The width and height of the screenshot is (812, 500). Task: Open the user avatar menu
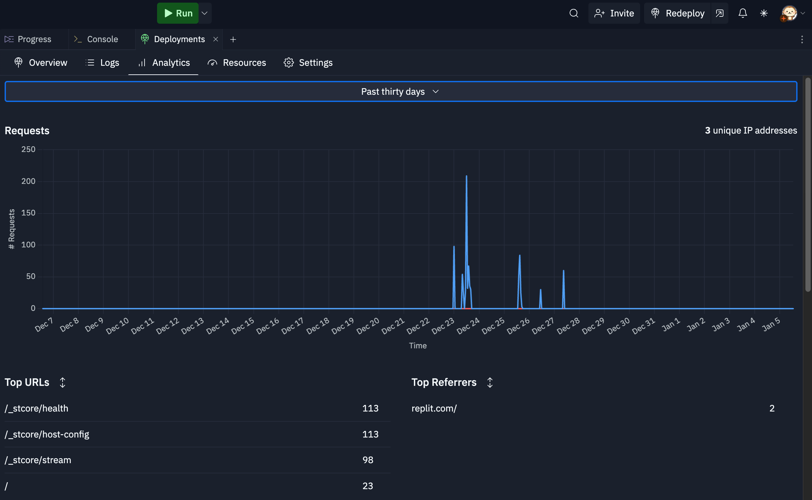click(793, 13)
